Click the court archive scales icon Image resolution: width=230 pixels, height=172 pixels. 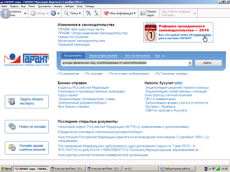(x=12, y=147)
